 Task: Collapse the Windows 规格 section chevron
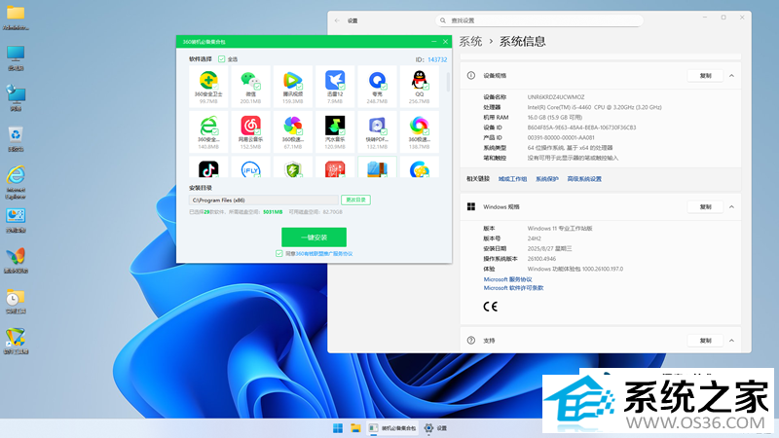tap(732, 206)
